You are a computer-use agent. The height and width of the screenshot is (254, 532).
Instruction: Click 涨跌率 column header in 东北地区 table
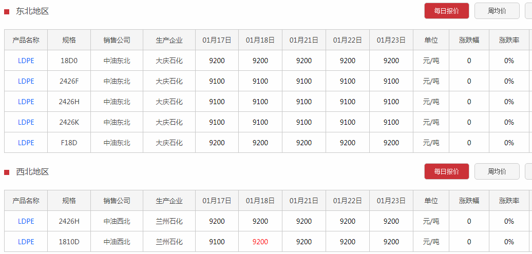509,40
